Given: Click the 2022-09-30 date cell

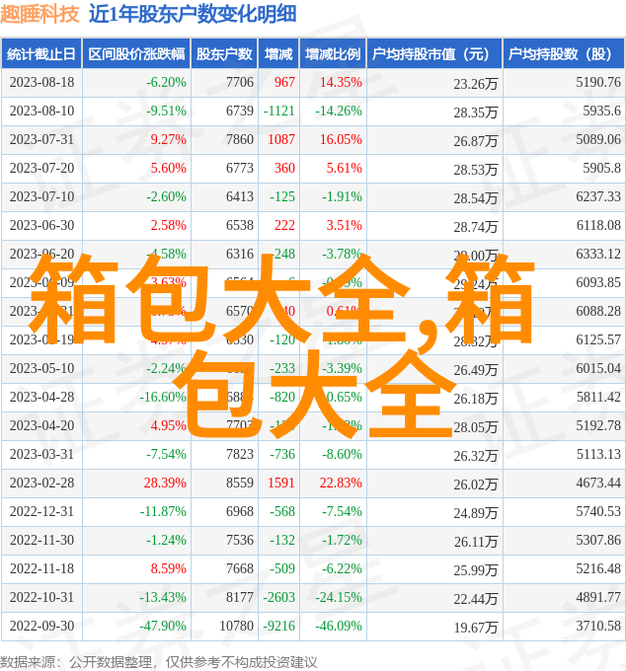Looking at the screenshot, I should (x=41, y=627).
